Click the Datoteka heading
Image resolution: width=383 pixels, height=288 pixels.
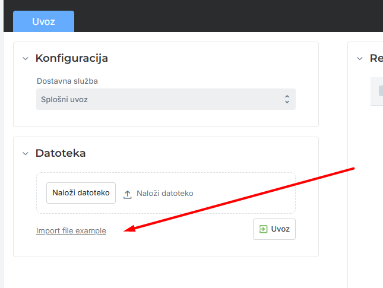(x=61, y=153)
